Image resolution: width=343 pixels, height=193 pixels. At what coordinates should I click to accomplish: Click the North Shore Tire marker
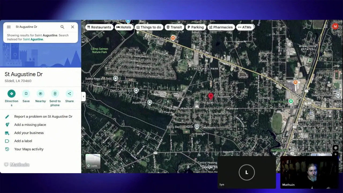tap(128, 21)
